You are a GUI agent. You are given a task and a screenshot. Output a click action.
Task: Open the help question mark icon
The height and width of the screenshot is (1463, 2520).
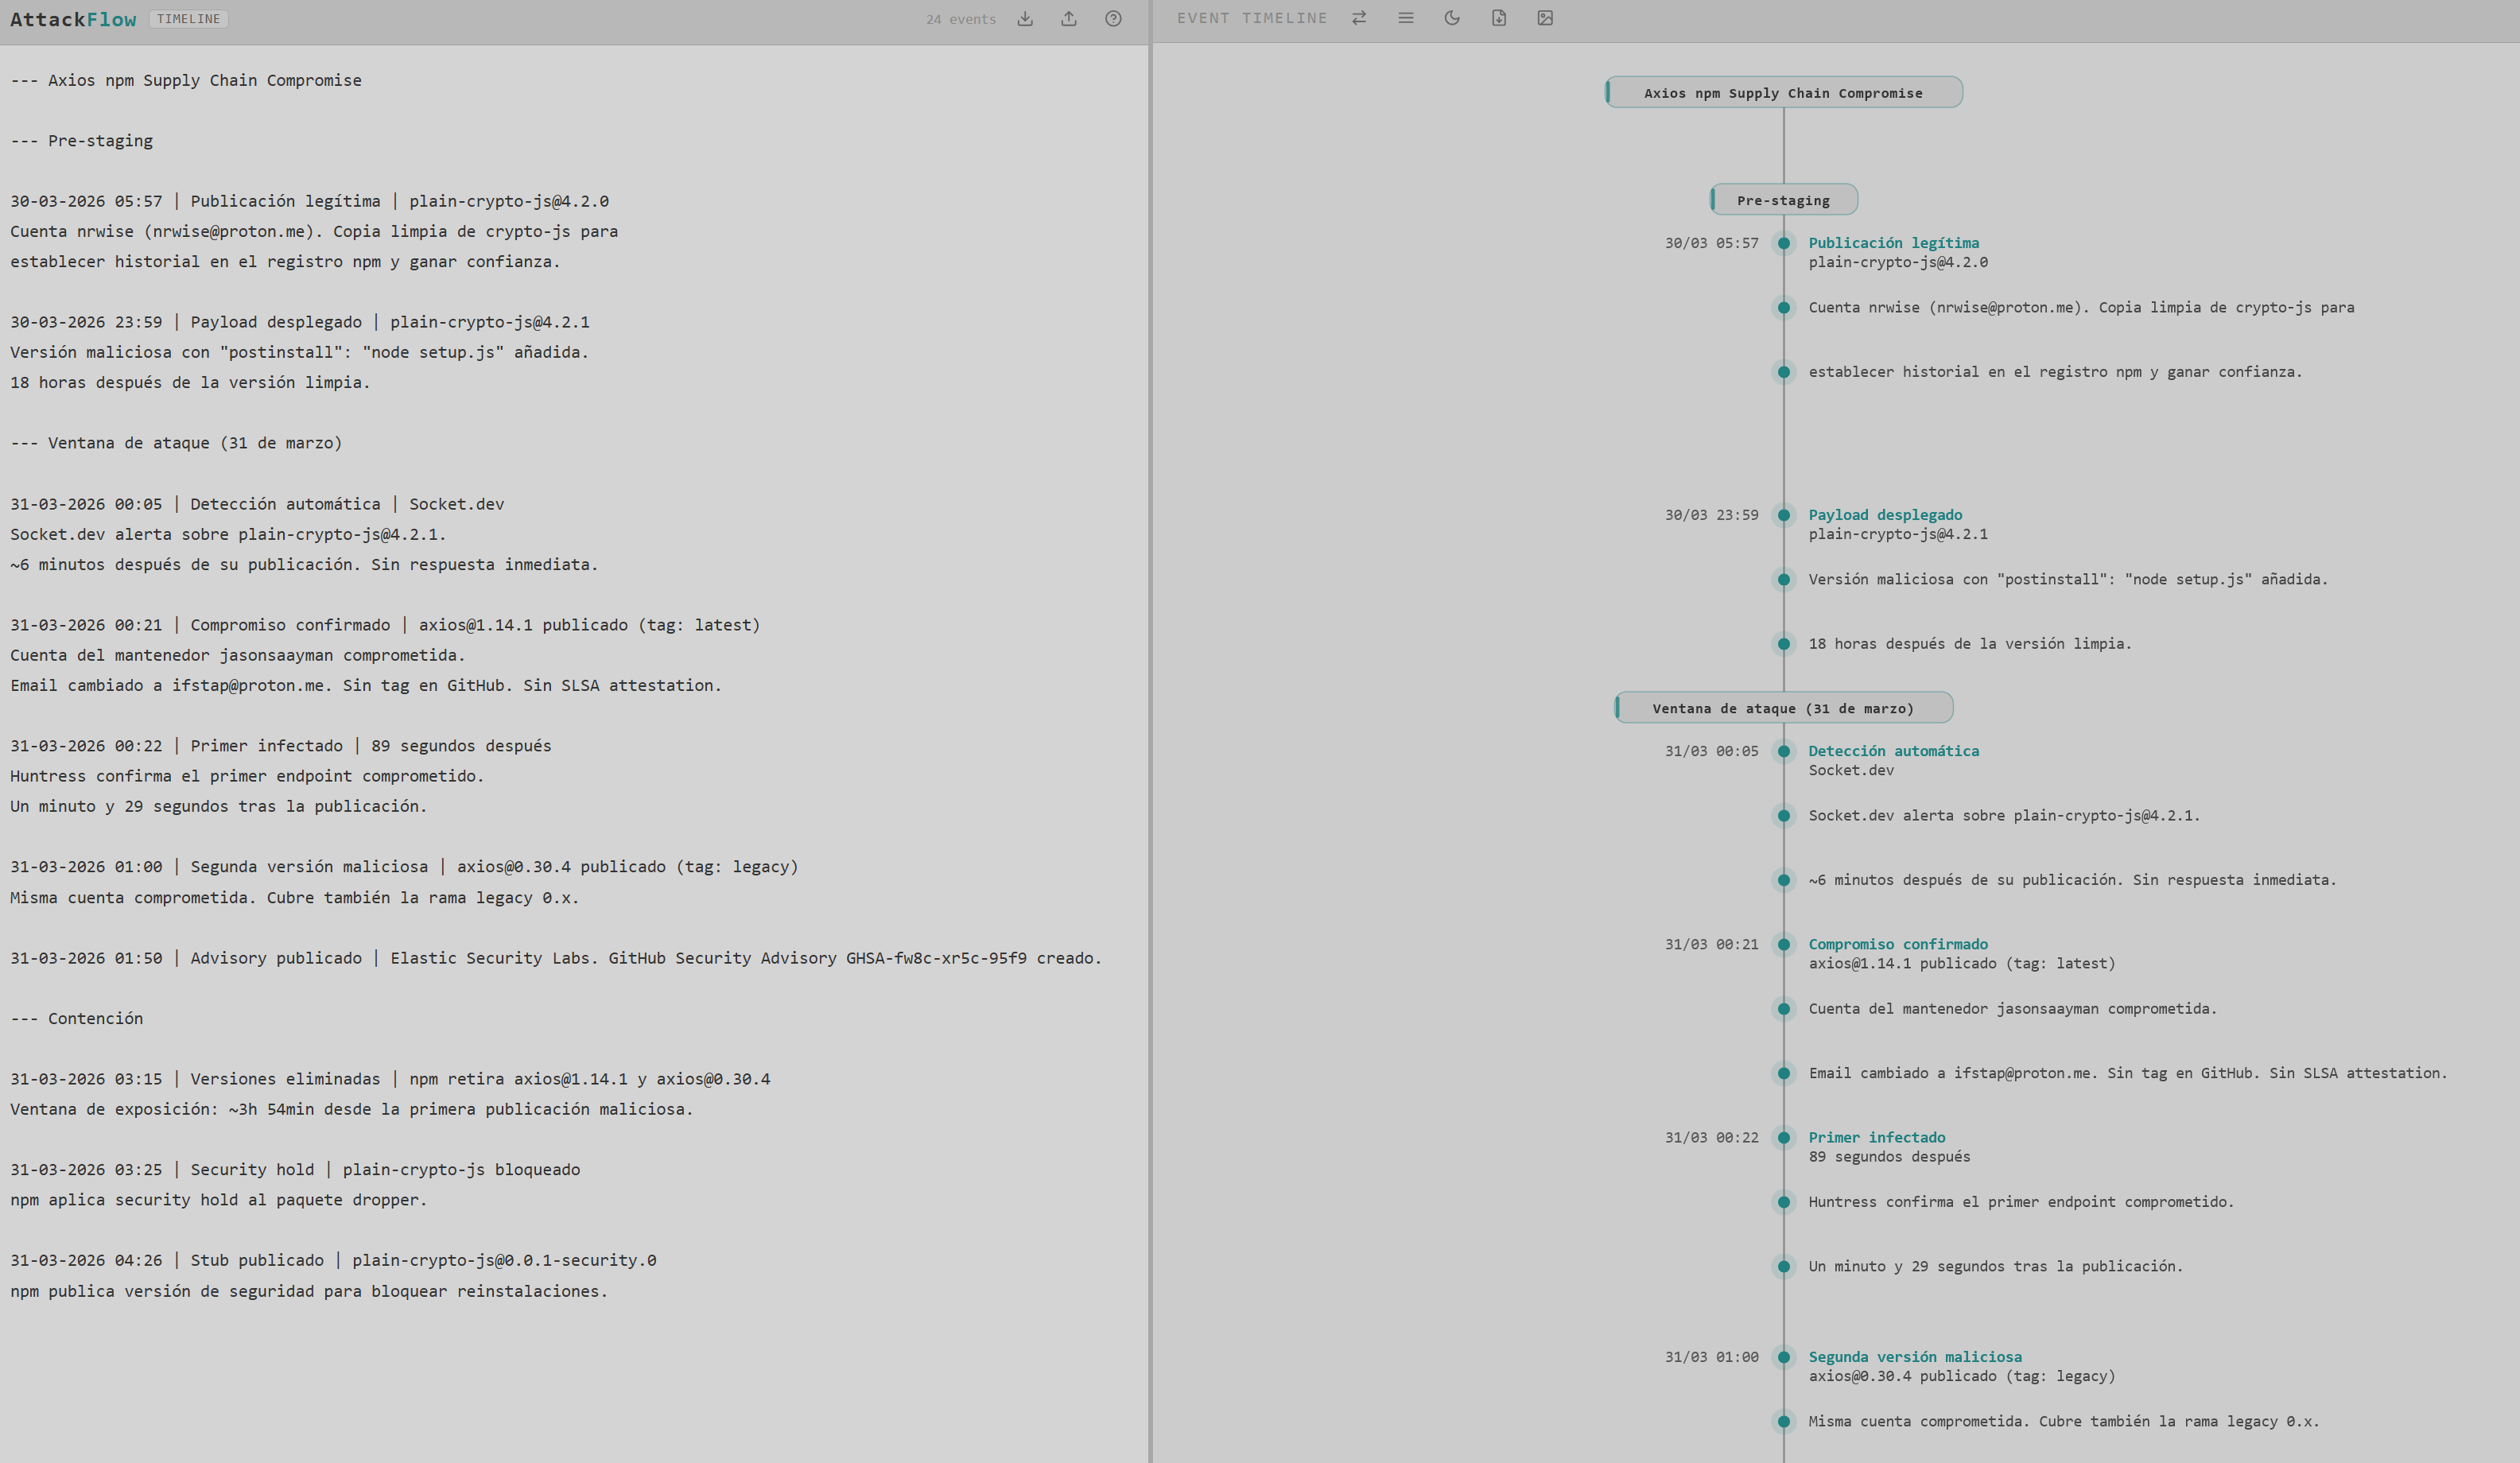[1113, 19]
